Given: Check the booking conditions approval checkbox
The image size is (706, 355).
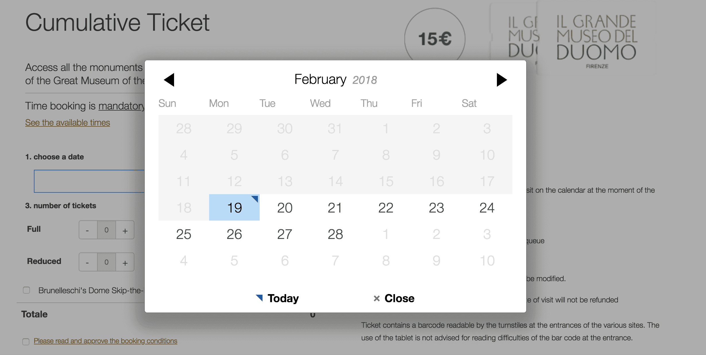Looking at the screenshot, I should (x=26, y=342).
